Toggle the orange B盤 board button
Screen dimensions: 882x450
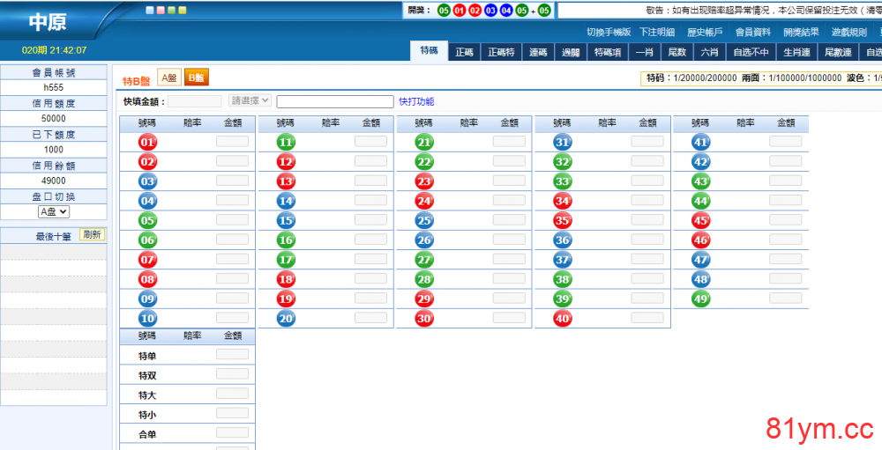tap(196, 77)
